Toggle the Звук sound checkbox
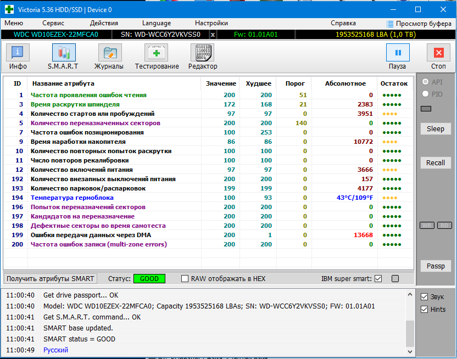The height and width of the screenshot is (359, 457). (425, 296)
